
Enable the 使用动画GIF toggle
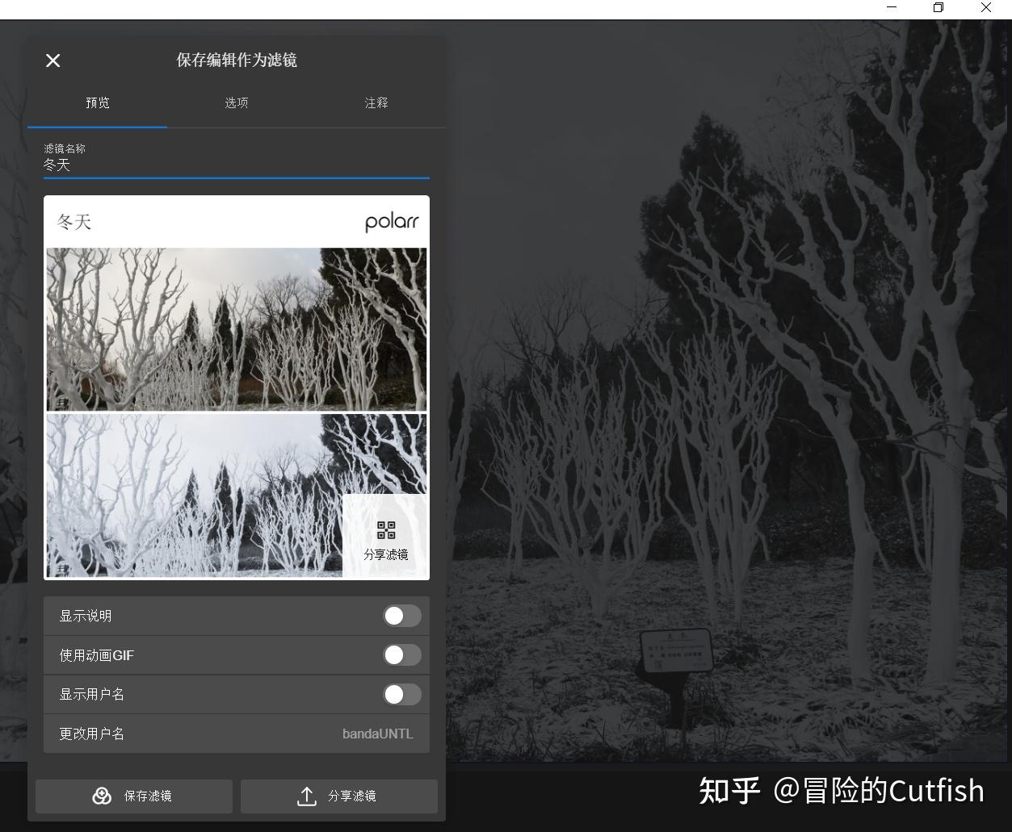401,655
